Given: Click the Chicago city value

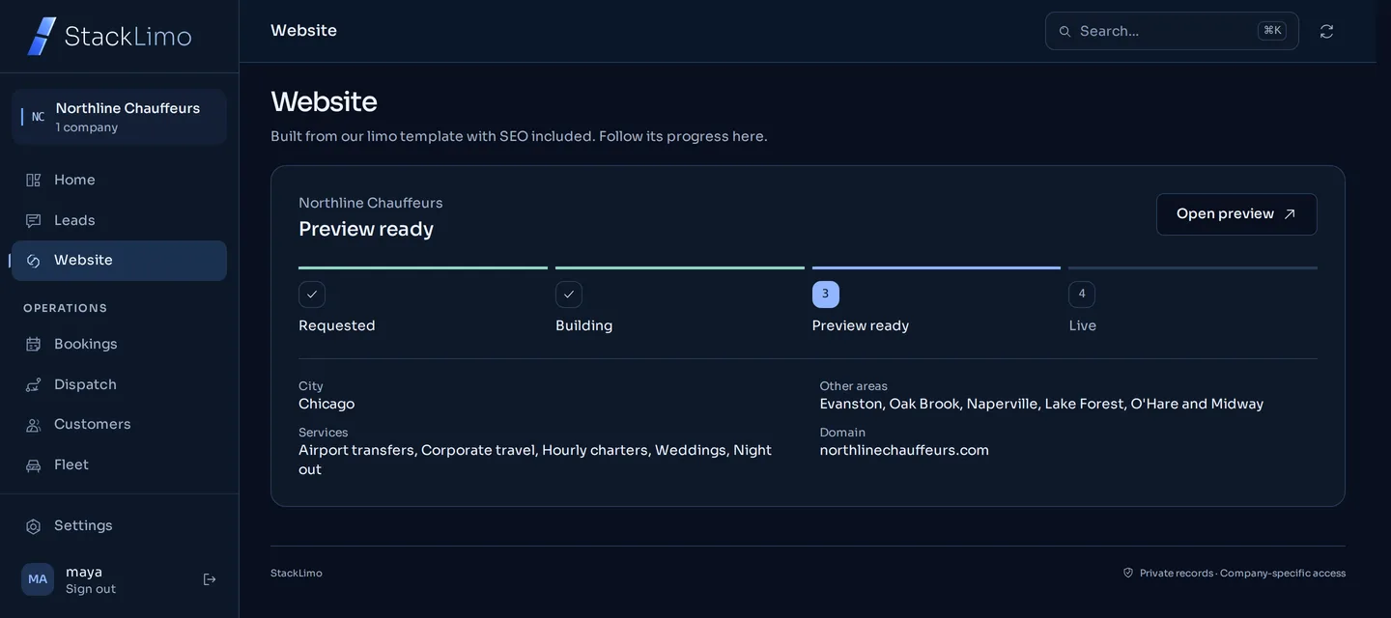Looking at the screenshot, I should [326, 405].
